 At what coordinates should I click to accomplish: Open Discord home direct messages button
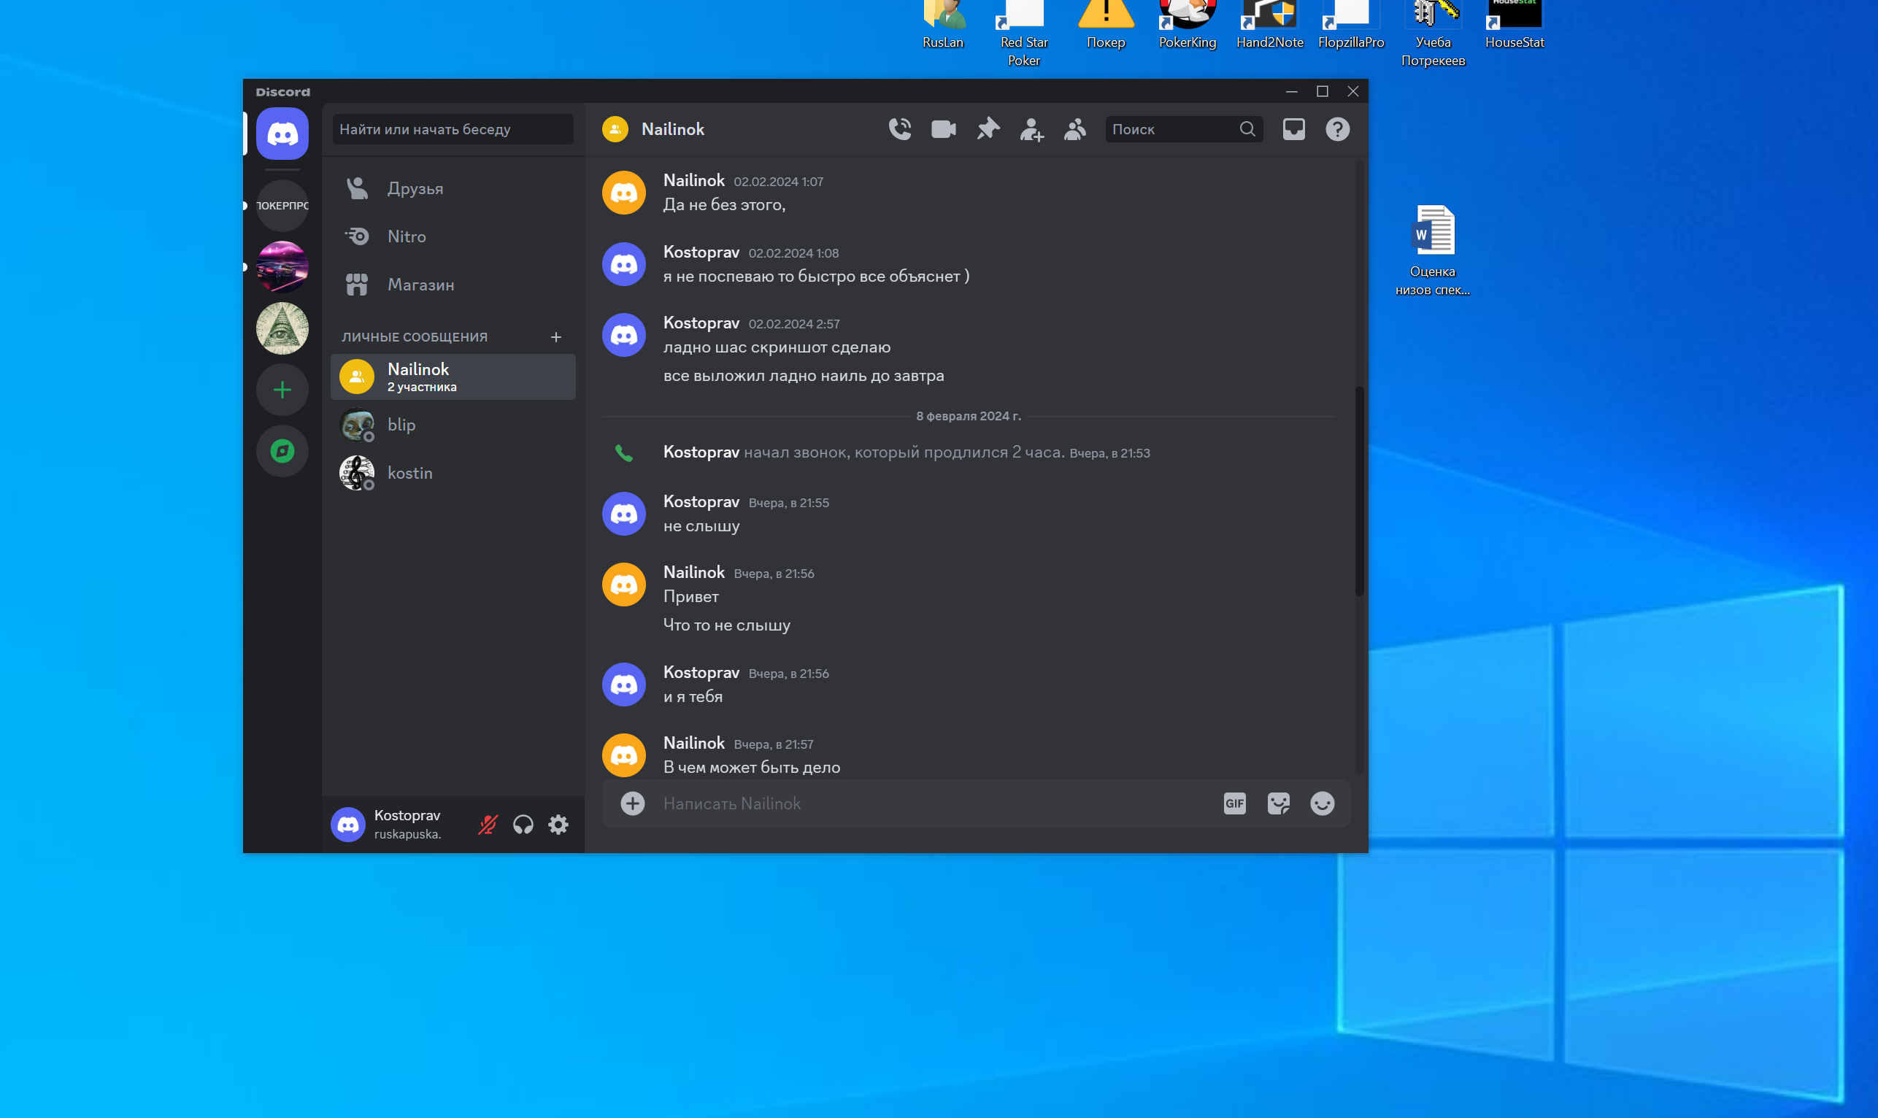click(282, 134)
